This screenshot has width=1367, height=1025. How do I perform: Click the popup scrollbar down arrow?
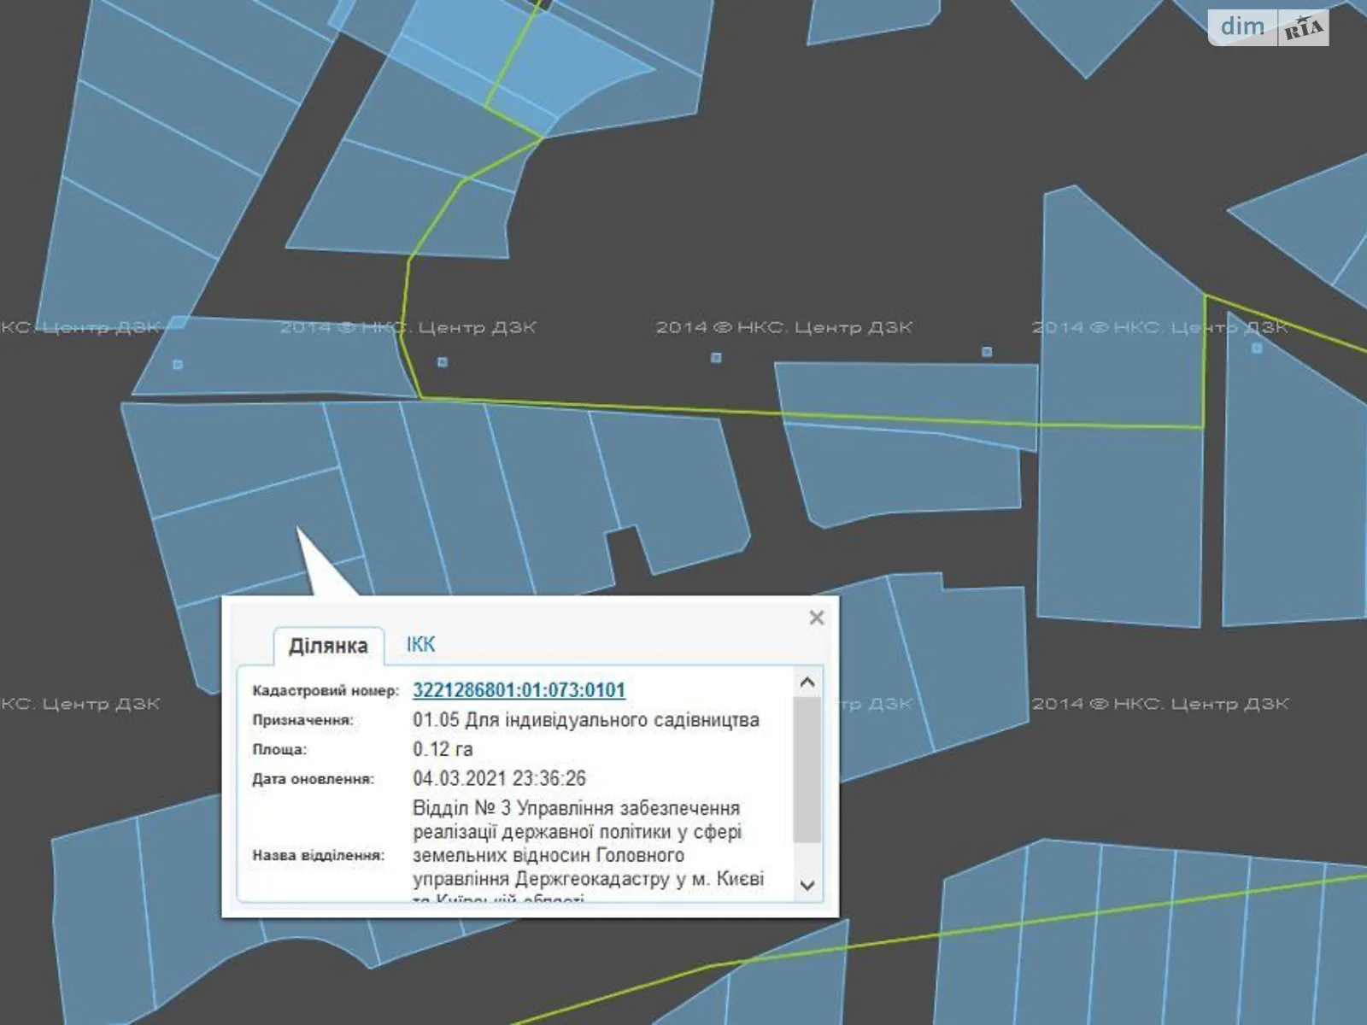pos(807,885)
